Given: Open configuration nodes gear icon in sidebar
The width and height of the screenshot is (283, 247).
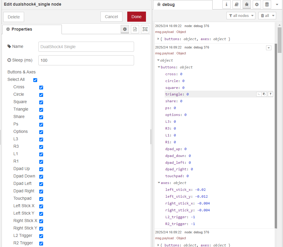Looking at the screenshot, I should (x=257, y=4).
